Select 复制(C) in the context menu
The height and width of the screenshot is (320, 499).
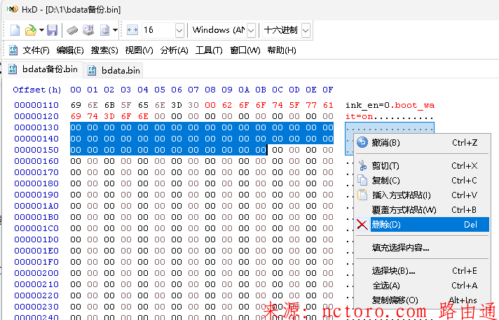(385, 181)
